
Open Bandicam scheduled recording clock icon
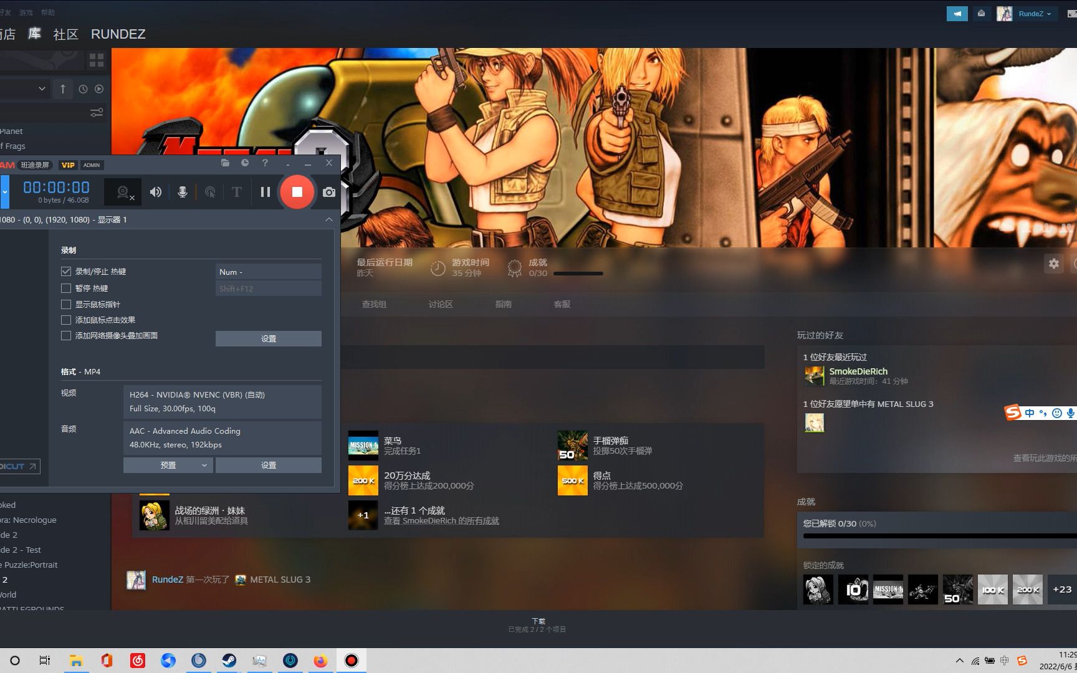coord(245,163)
